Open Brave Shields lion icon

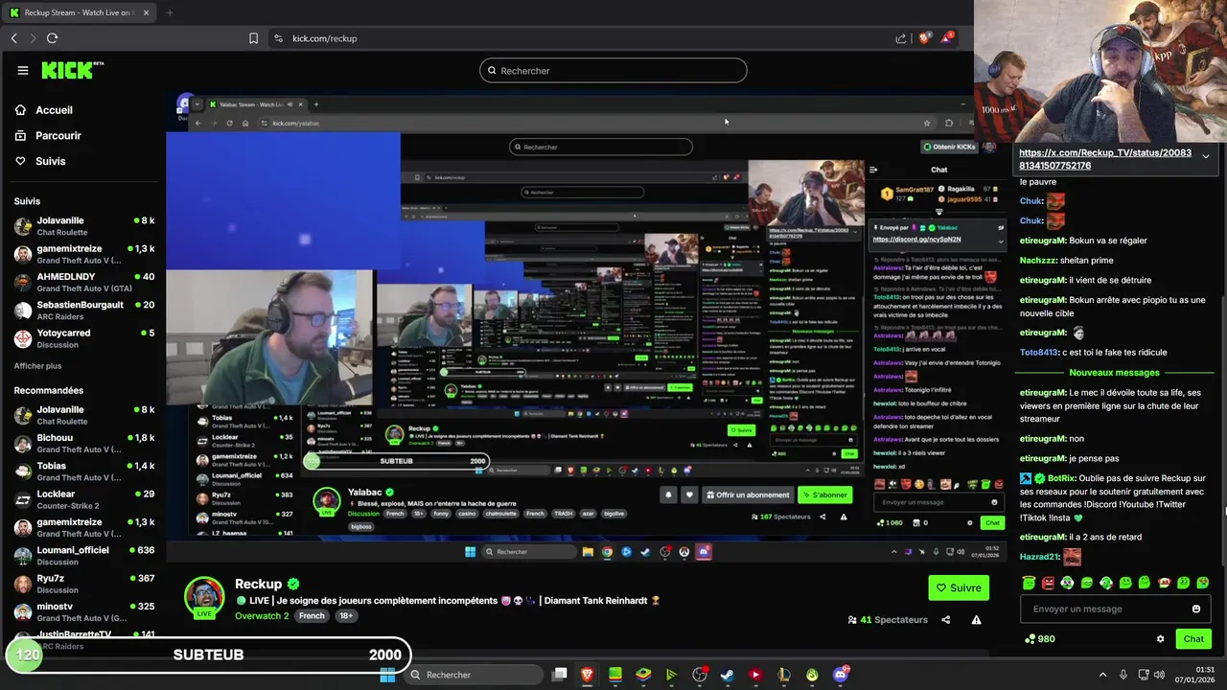[x=924, y=38]
